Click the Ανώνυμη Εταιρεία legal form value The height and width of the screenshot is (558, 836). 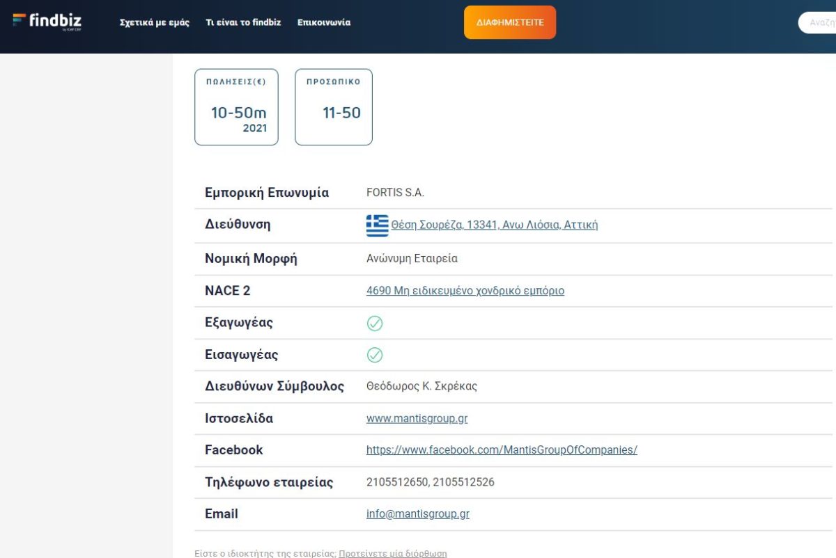pos(412,258)
